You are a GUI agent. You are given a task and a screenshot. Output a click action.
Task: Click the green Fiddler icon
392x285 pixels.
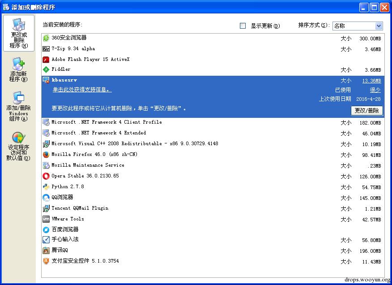[46, 69]
